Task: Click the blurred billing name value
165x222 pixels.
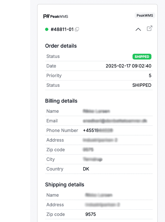Action: [96, 111]
